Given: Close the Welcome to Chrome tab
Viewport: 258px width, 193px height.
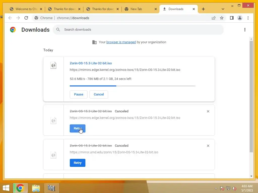Looking at the screenshot, I should coord(41,9).
